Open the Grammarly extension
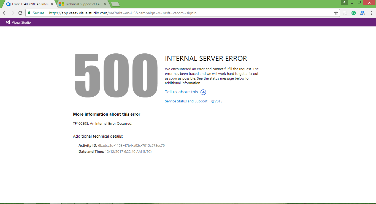Screen dimensions: 376x204 pos(354,13)
